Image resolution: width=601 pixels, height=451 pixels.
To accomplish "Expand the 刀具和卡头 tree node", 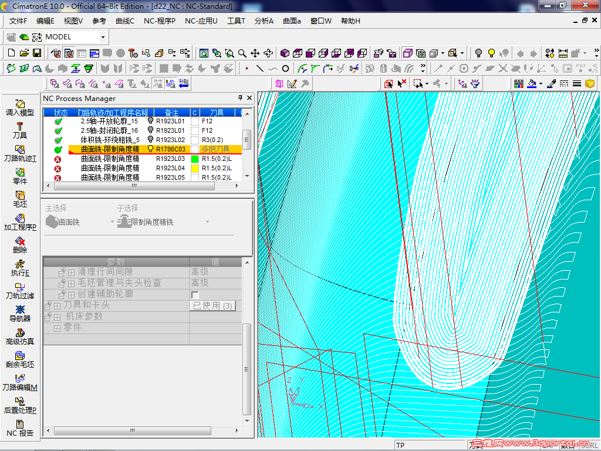I will [x=58, y=306].
